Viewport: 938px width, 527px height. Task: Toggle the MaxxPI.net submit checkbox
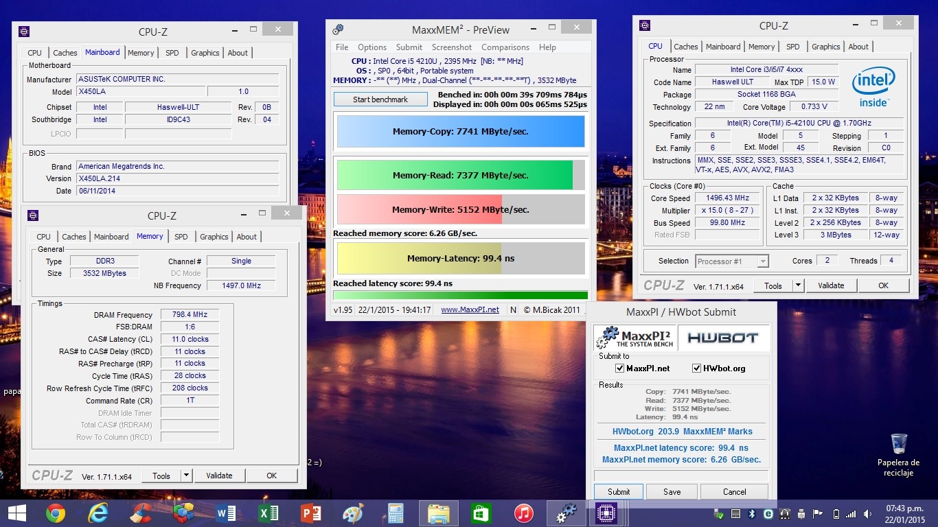tap(620, 368)
